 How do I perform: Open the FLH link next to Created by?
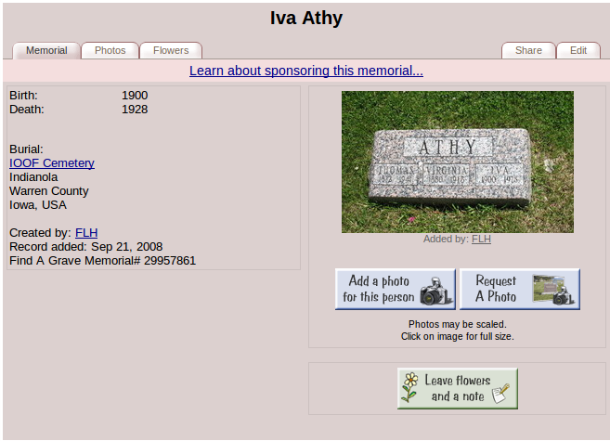pyautogui.click(x=86, y=233)
